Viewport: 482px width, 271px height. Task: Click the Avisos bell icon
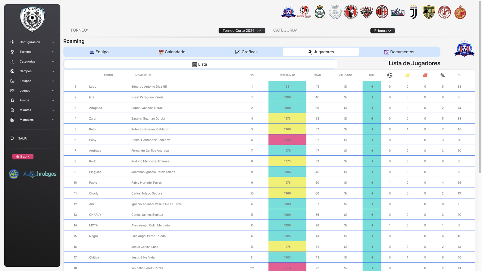tap(12, 100)
